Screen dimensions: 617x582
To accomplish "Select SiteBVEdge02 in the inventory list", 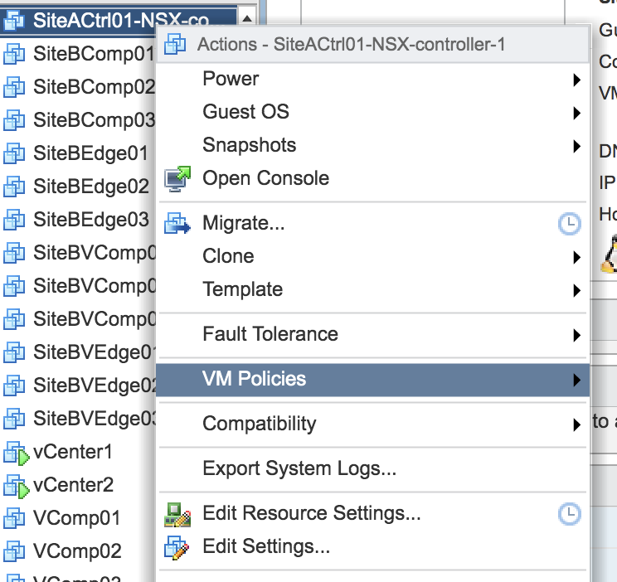I will point(95,385).
